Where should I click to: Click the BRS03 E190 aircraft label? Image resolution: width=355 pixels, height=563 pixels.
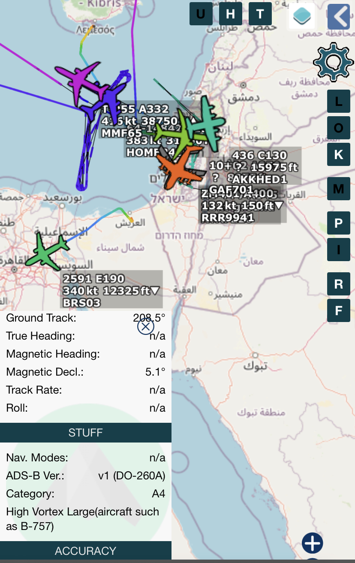[111, 290]
